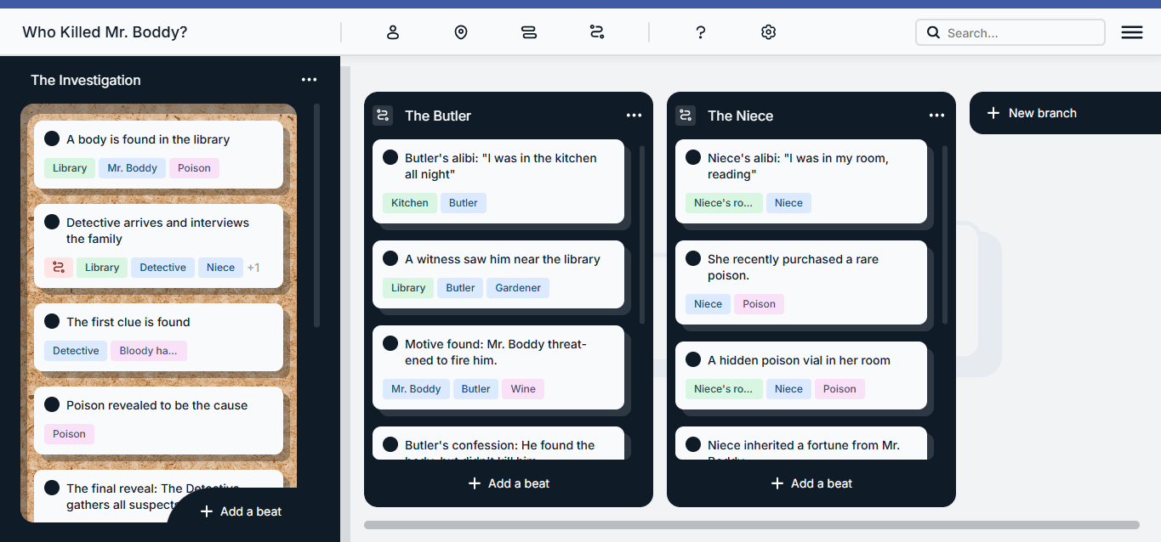Image resolution: width=1161 pixels, height=542 pixels.
Task: Click the branches icon in the top toolbar
Action: pyautogui.click(x=597, y=32)
